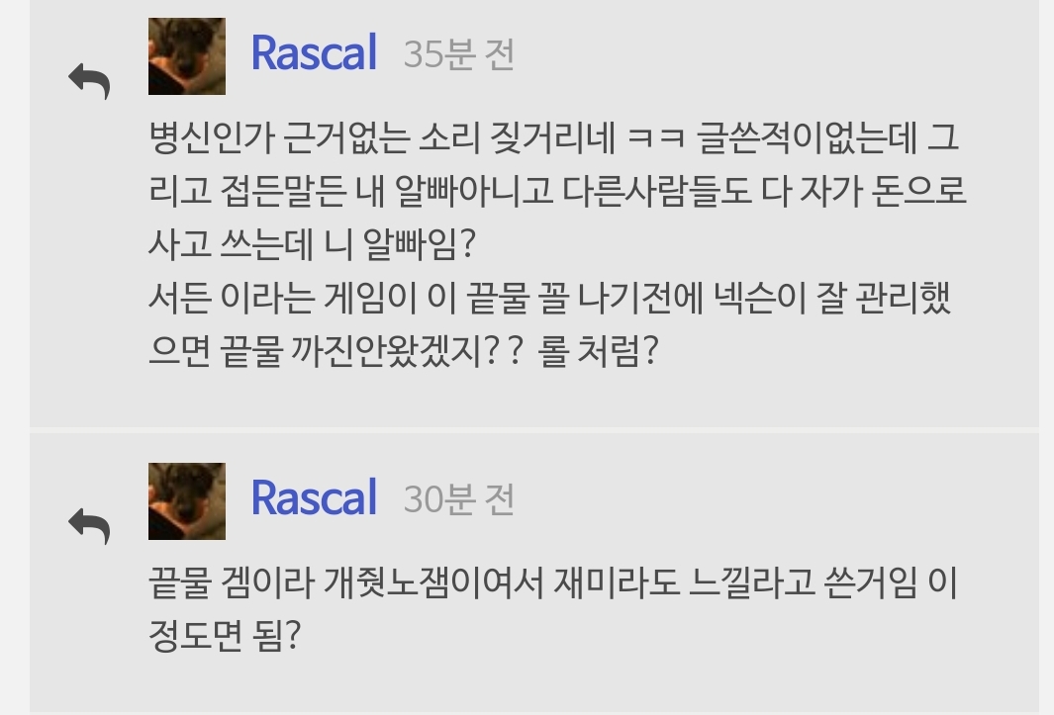Reply to Rascal's 30분 전 comment

click(89, 524)
